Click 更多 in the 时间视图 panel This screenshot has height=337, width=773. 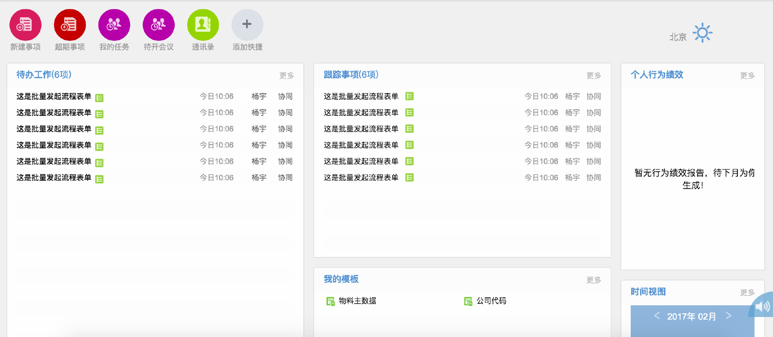point(747,292)
